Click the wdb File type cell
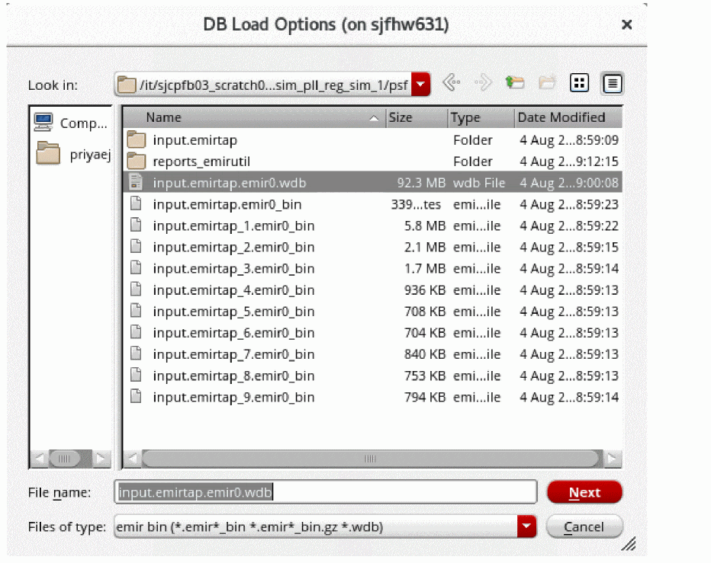The width and height of the screenshot is (711, 563). 479,183
